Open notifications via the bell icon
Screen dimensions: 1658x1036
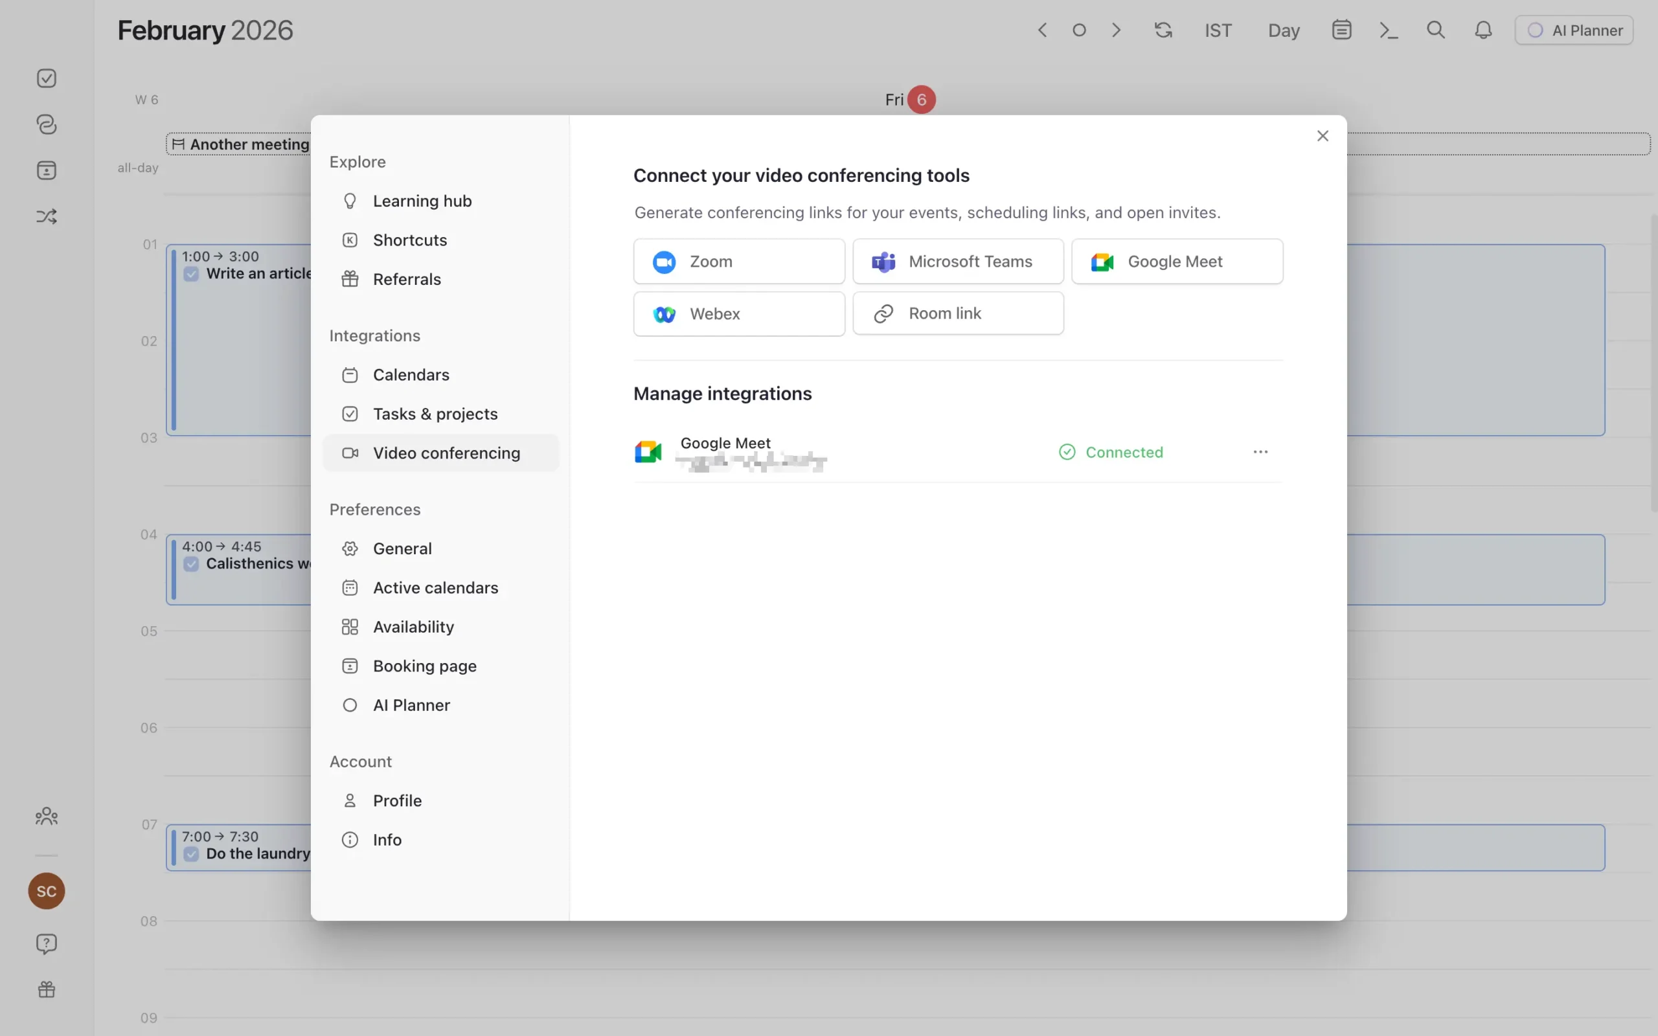coord(1482,30)
